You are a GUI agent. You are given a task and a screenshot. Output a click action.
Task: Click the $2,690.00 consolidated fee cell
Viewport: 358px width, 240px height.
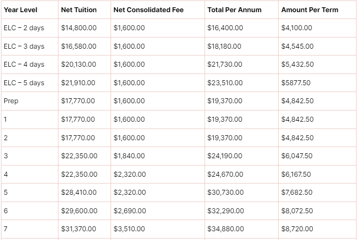point(130,211)
